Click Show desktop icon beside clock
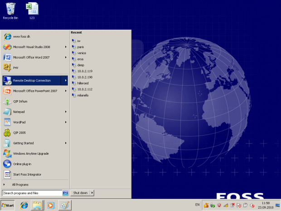The width and height of the screenshot is (281, 211). click(277, 205)
